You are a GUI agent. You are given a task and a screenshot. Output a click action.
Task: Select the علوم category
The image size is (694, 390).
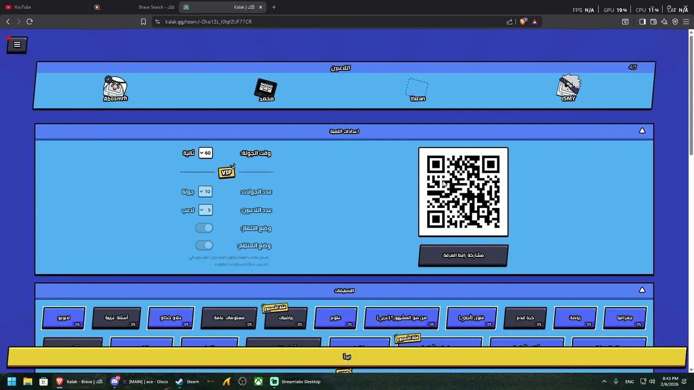(x=336, y=318)
